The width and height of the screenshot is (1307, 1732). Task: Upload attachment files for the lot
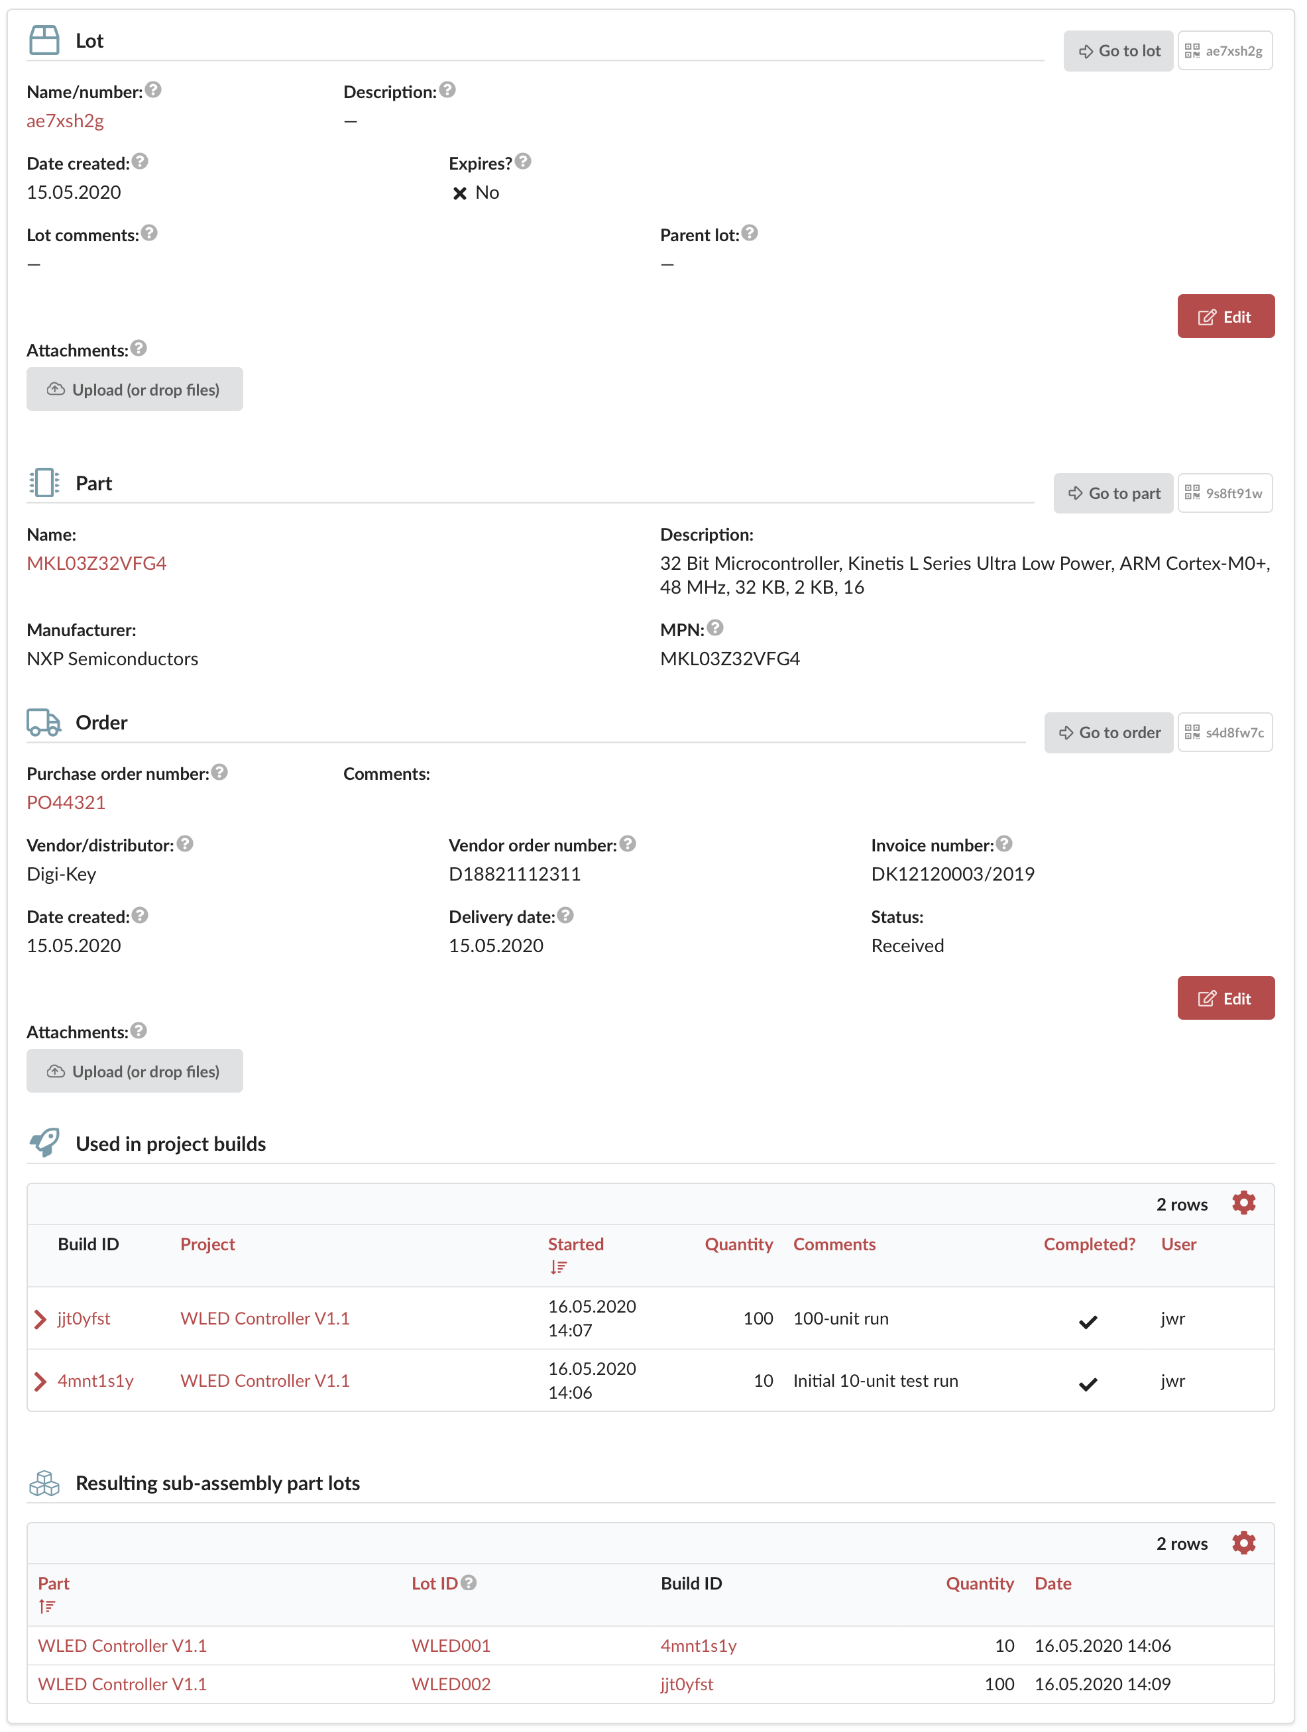coord(135,389)
